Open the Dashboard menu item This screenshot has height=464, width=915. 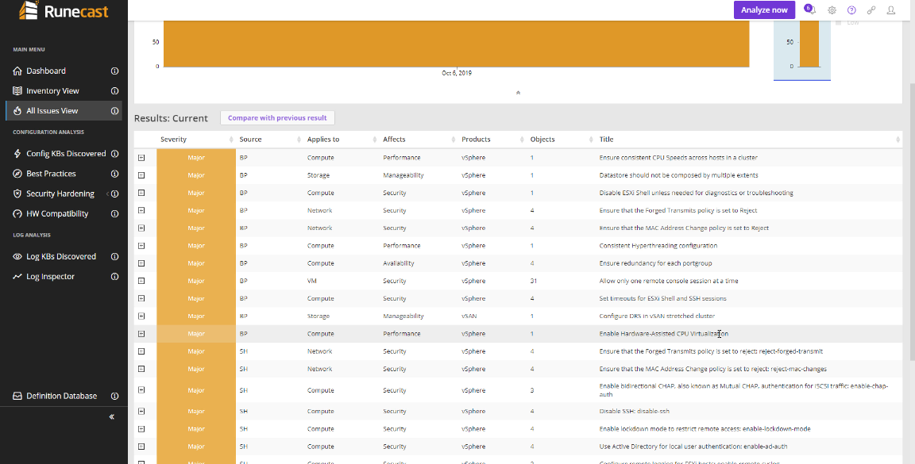click(x=46, y=71)
